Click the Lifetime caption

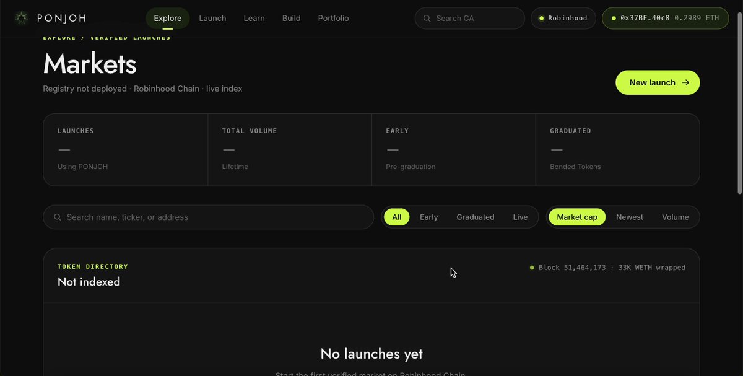tap(235, 167)
